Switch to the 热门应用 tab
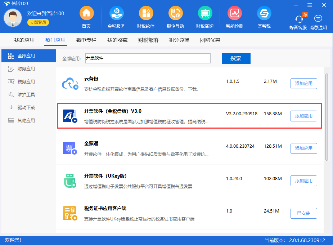 pos(55,40)
